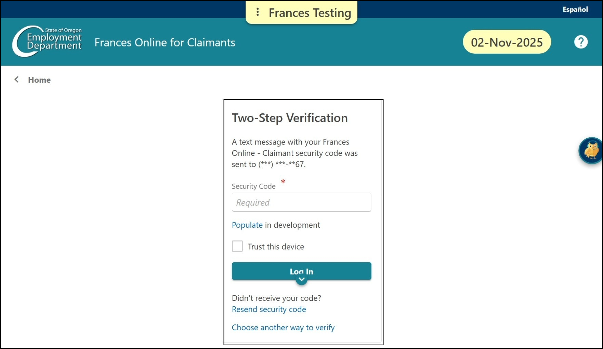Switch language to Español
603x349 pixels.
point(575,9)
